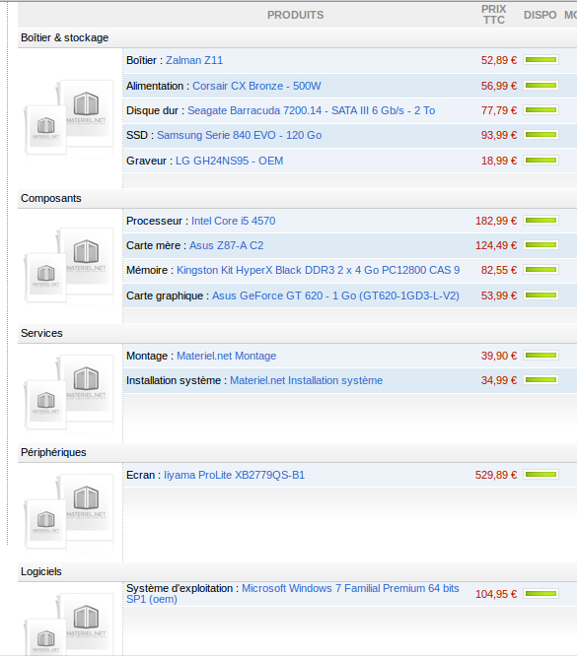This screenshot has height=656, width=577.
Task: Click the 124,49 € price
Action: [x=496, y=245]
